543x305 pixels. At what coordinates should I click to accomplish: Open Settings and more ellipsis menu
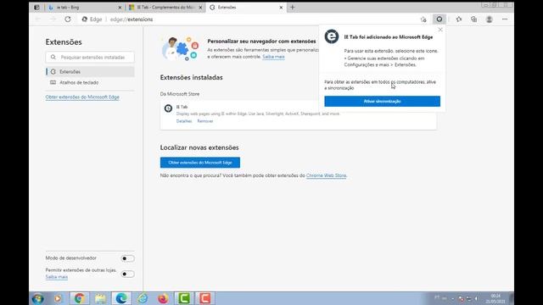505,19
